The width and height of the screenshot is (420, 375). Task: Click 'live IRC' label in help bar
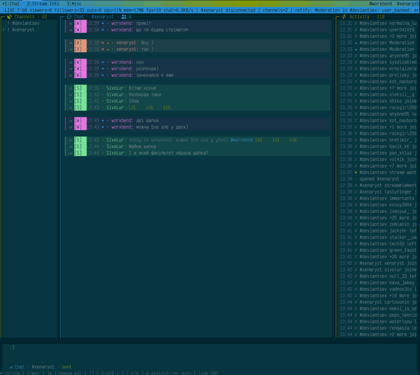tap(208, 373)
